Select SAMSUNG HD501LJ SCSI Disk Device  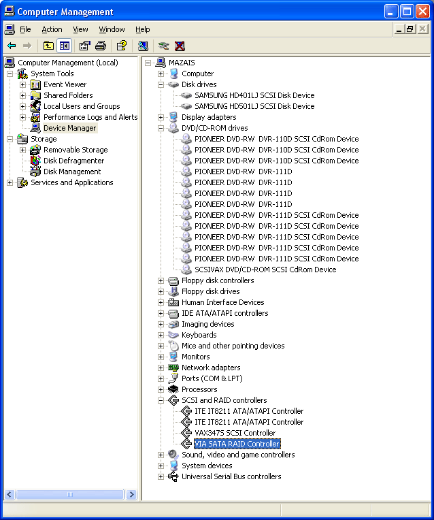254,106
